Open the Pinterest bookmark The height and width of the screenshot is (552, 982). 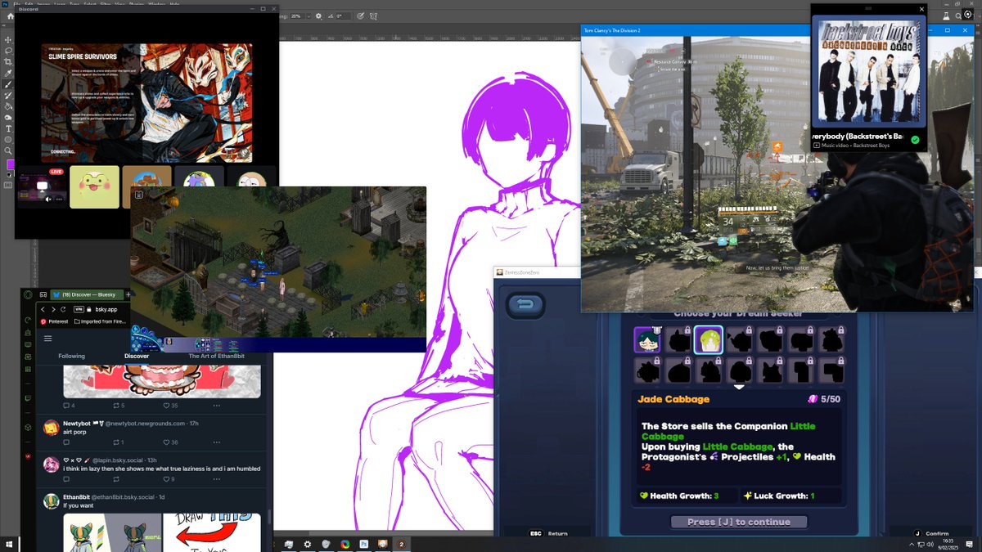(x=54, y=321)
